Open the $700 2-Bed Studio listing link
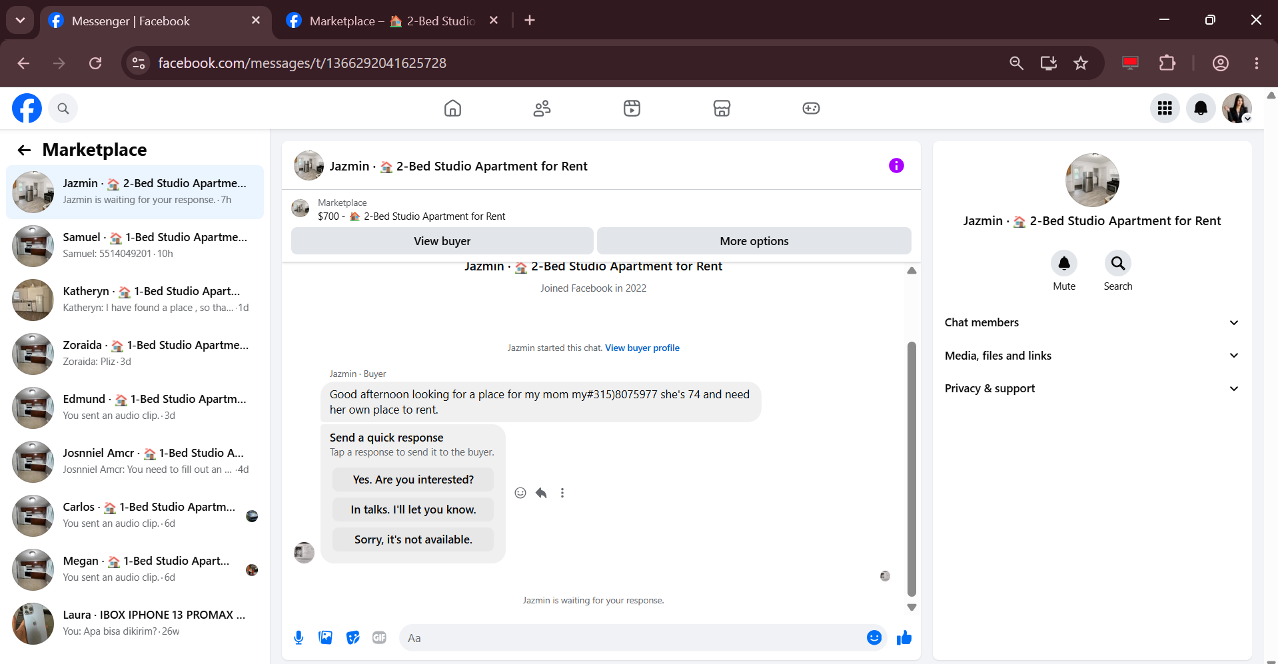The image size is (1278, 664). [411, 216]
